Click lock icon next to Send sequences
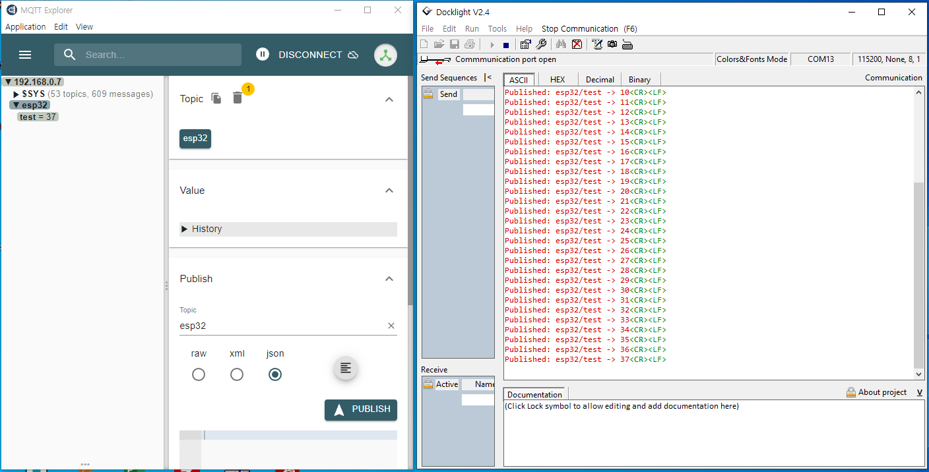Viewport: 929px width, 472px height. [428, 94]
